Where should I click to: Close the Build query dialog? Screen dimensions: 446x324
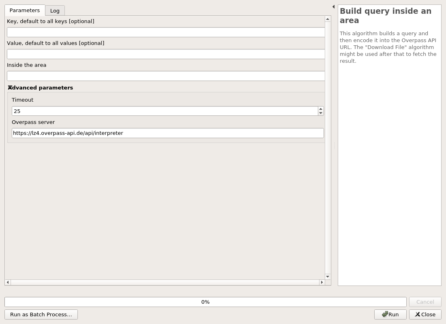(425, 314)
